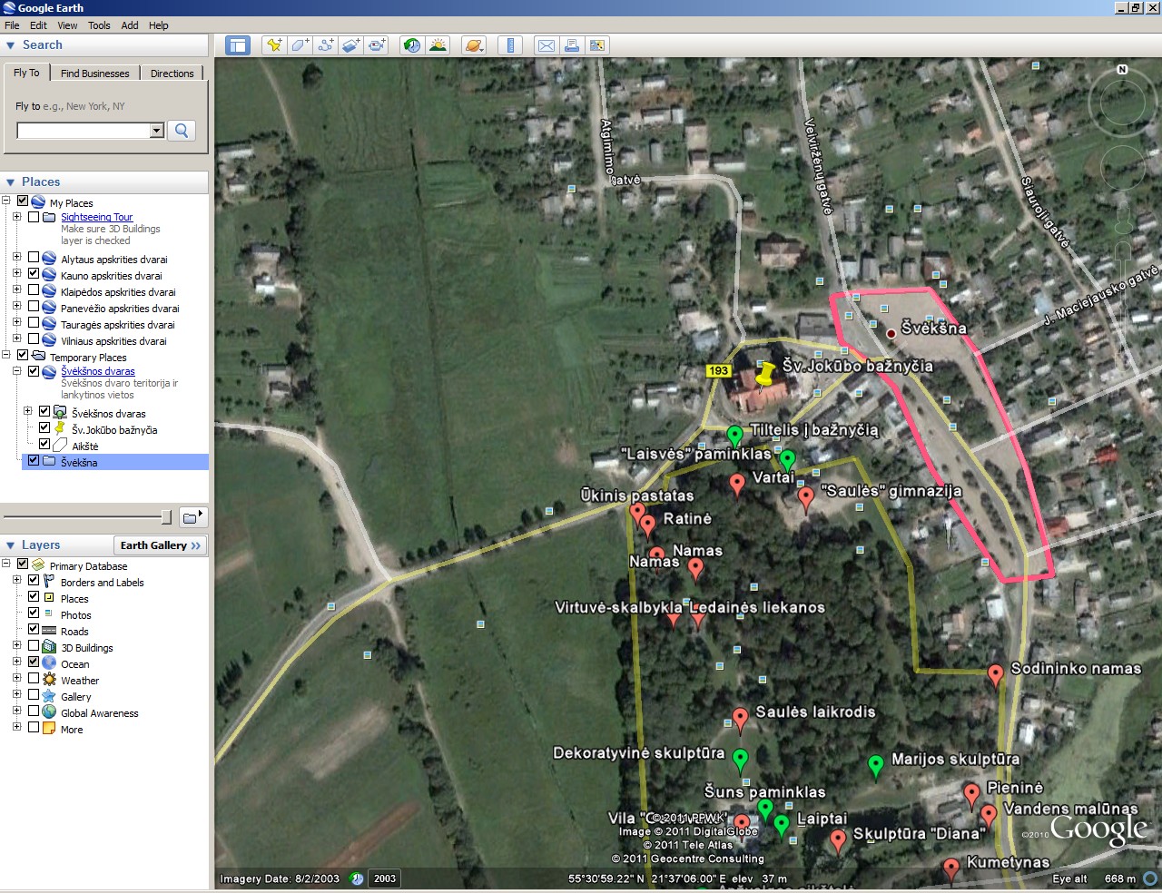Click the Places opacity slider handle
This screenshot has width=1162, height=893.
(x=165, y=517)
